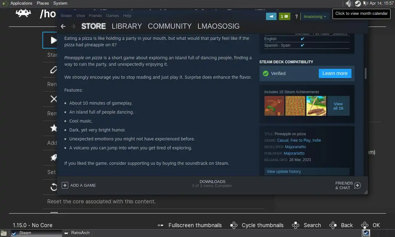This screenshot has height=237, width=395.
Task: Click the RetroArch invader logo
Action: pyautogui.click(x=23, y=13)
